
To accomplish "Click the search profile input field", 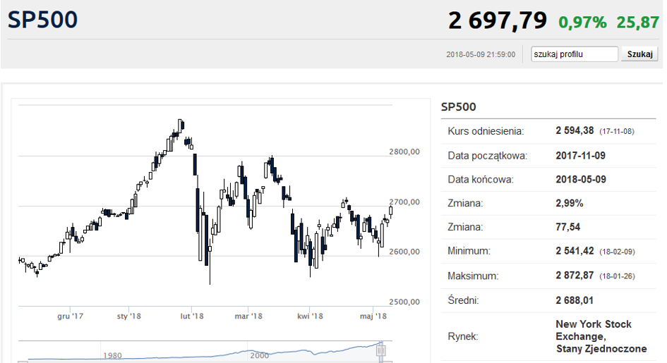I will pos(575,54).
